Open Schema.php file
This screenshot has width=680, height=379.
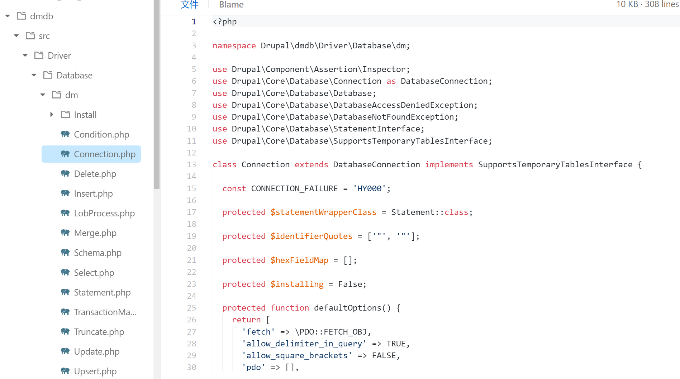(98, 253)
